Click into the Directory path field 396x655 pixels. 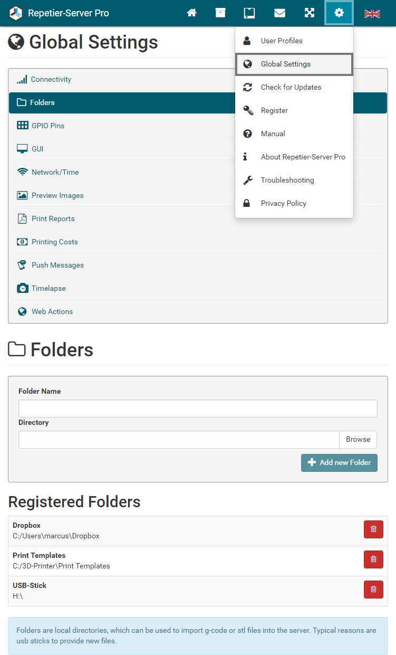tap(179, 440)
